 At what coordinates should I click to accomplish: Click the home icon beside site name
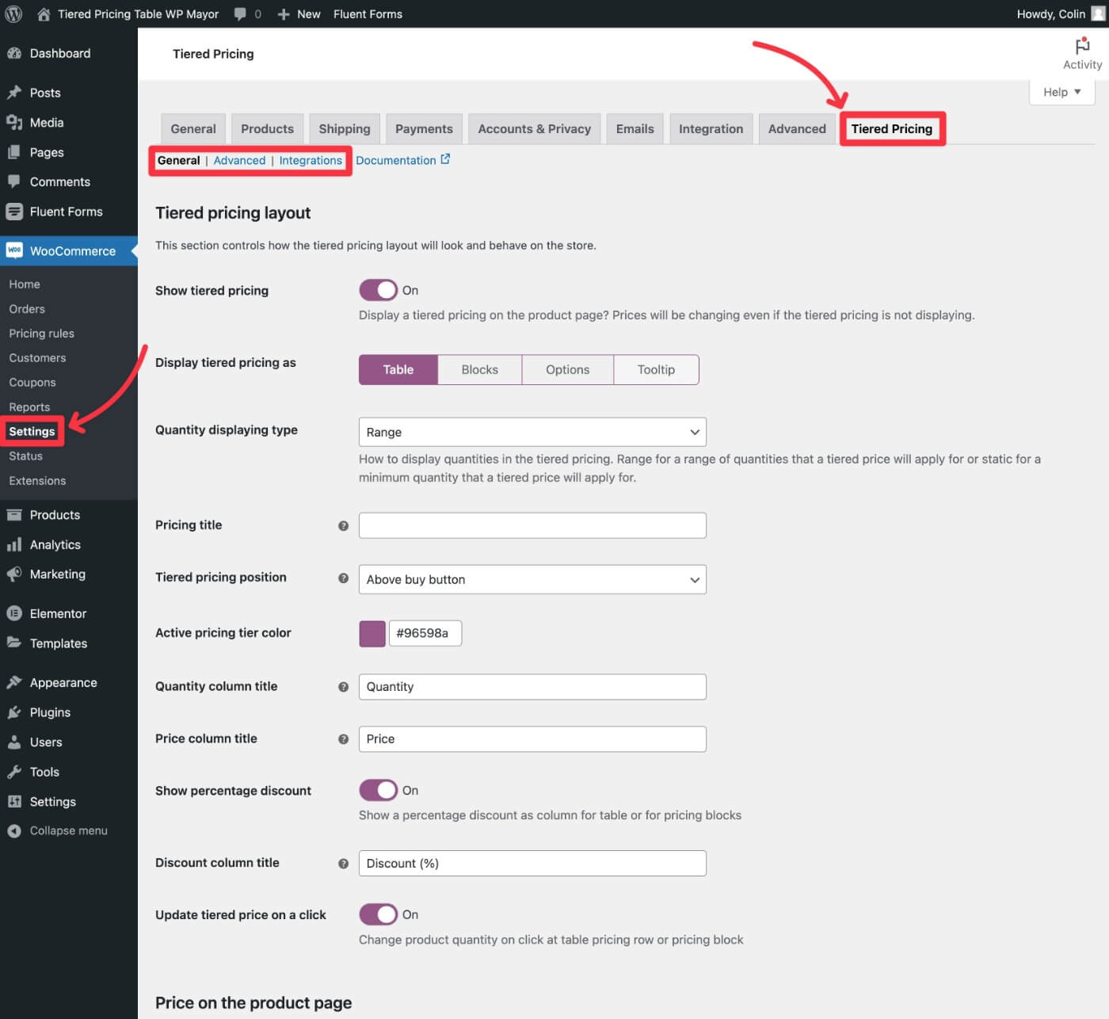coord(44,13)
